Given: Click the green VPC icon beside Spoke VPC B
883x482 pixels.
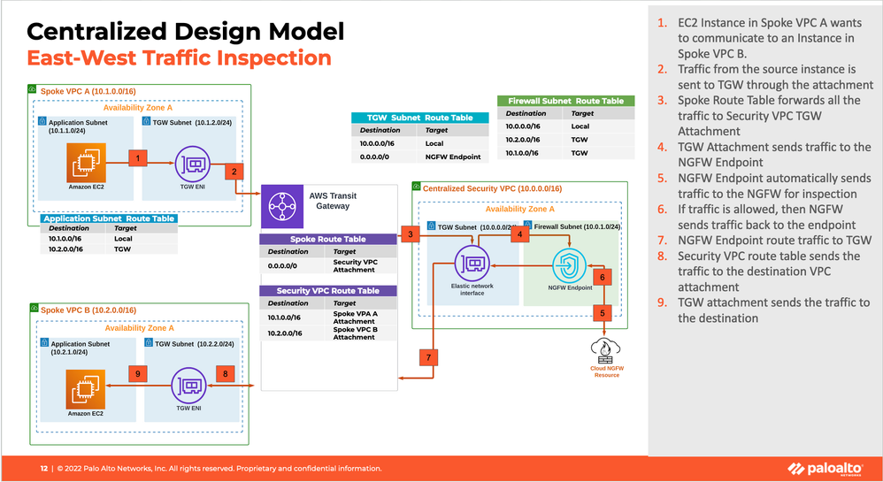Looking at the screenshot, I should click(35, 308).
